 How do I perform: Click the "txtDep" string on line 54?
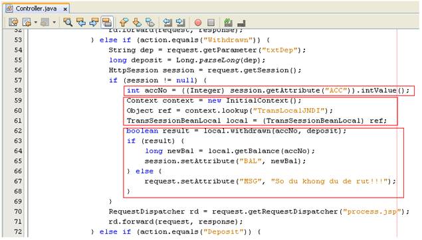279,50
